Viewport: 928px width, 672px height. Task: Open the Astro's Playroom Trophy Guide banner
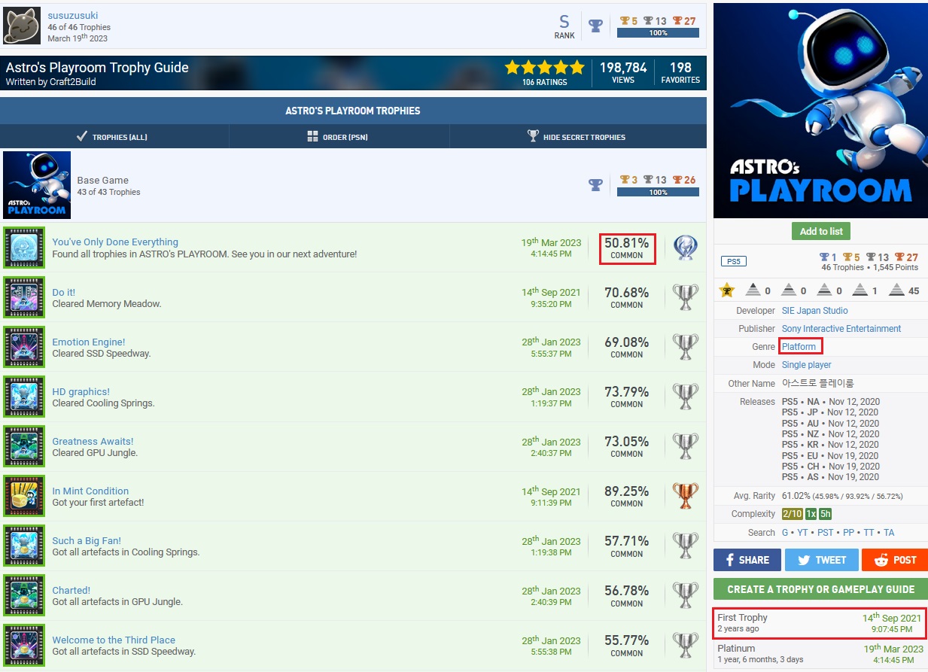click(x=248, y=73)
